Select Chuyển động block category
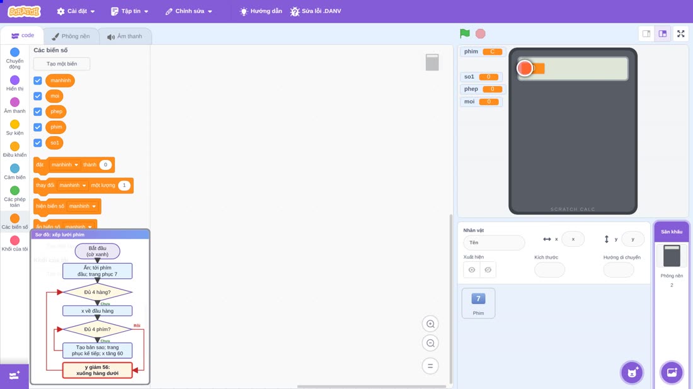 pyautogui.click(x=14, y=59)
